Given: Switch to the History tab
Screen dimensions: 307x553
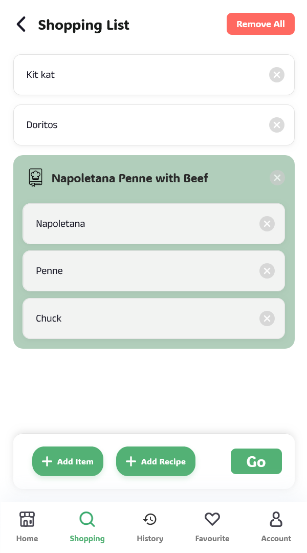Looking at the screenshot, I should (150, 526).
